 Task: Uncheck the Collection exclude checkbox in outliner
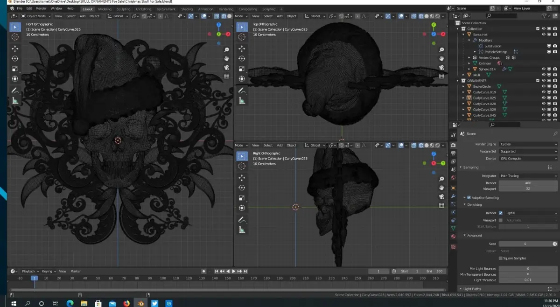click(538, 29)
